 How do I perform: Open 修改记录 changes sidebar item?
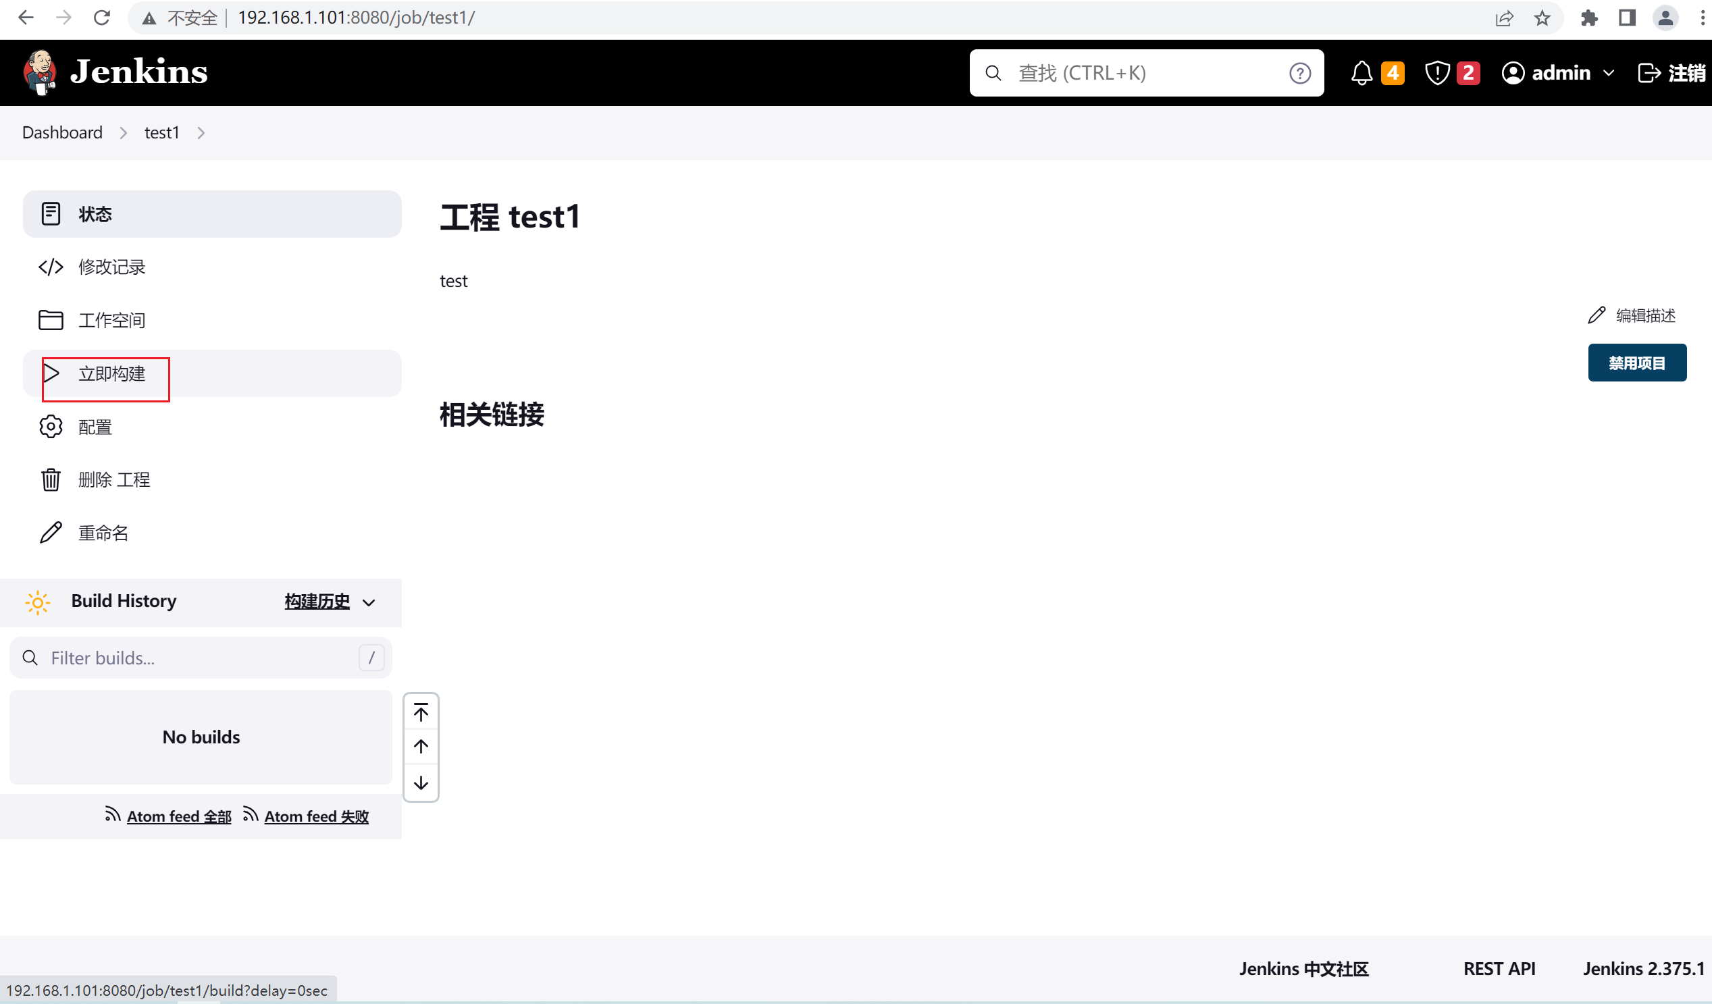[x=212, y=267]
